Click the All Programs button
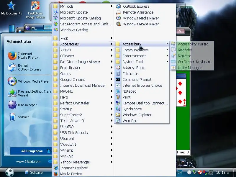 click(x=31, y=151)
